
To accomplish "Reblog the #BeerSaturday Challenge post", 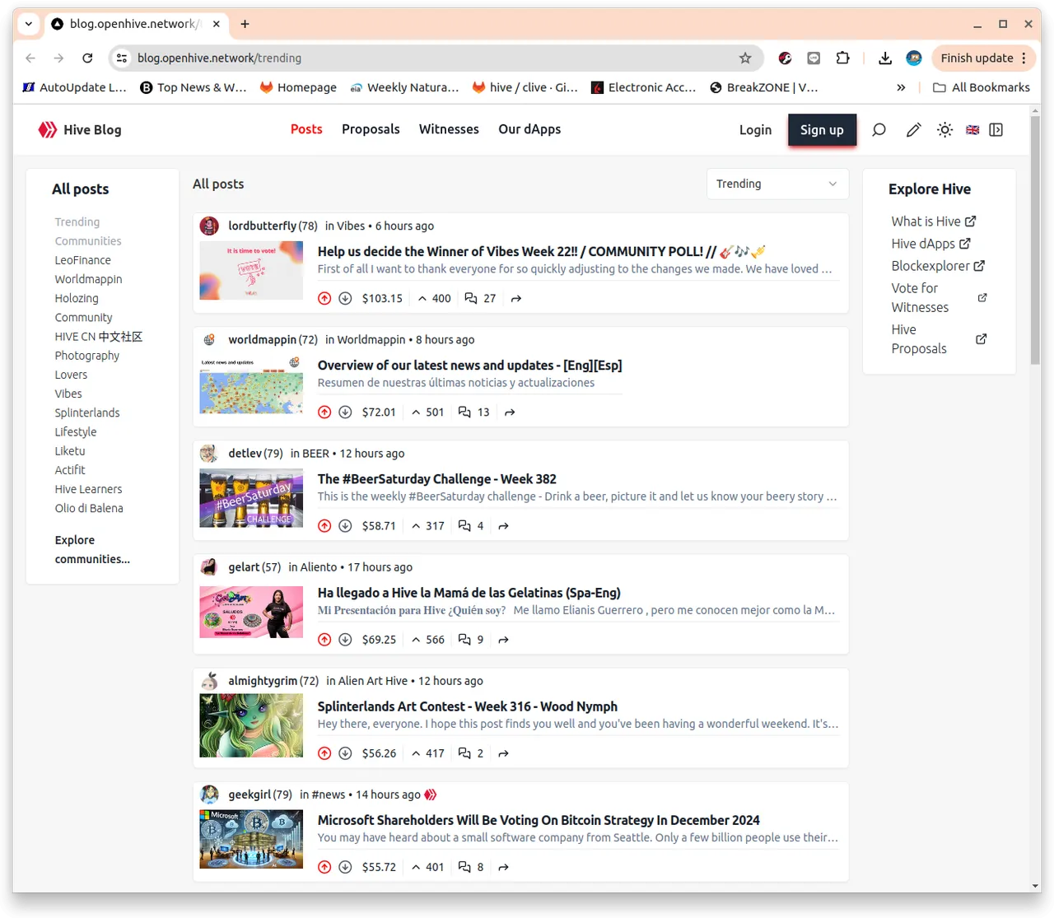I will 503,526.
